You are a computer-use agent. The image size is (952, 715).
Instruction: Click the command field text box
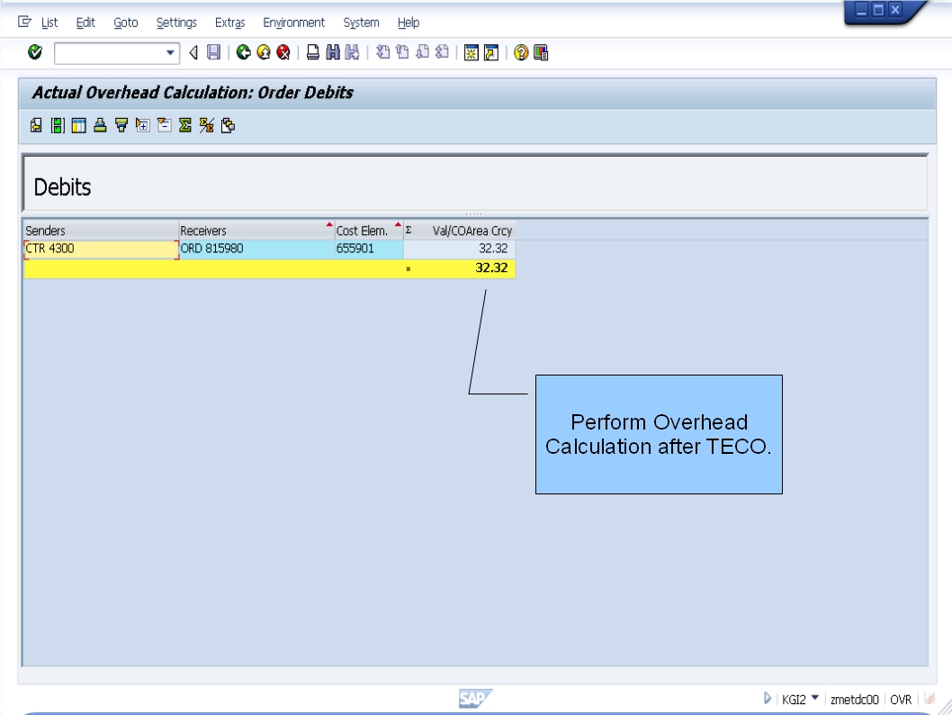(x=109, y=53)
